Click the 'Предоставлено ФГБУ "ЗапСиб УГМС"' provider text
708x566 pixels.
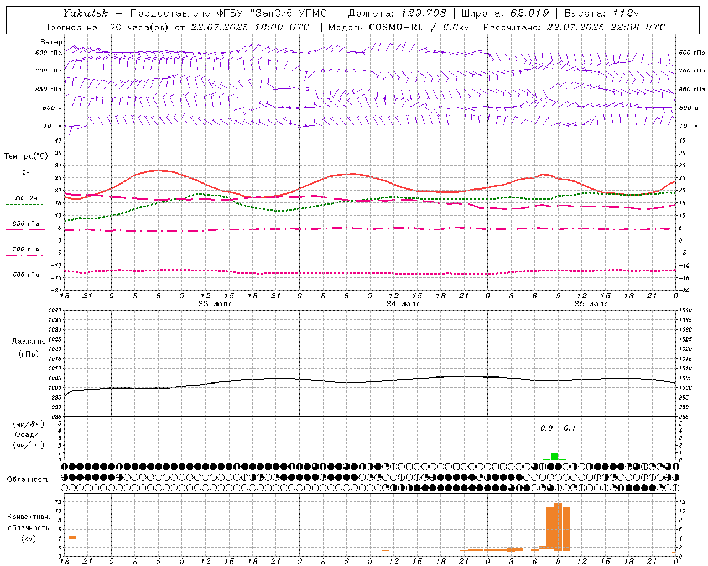point(231,13)
